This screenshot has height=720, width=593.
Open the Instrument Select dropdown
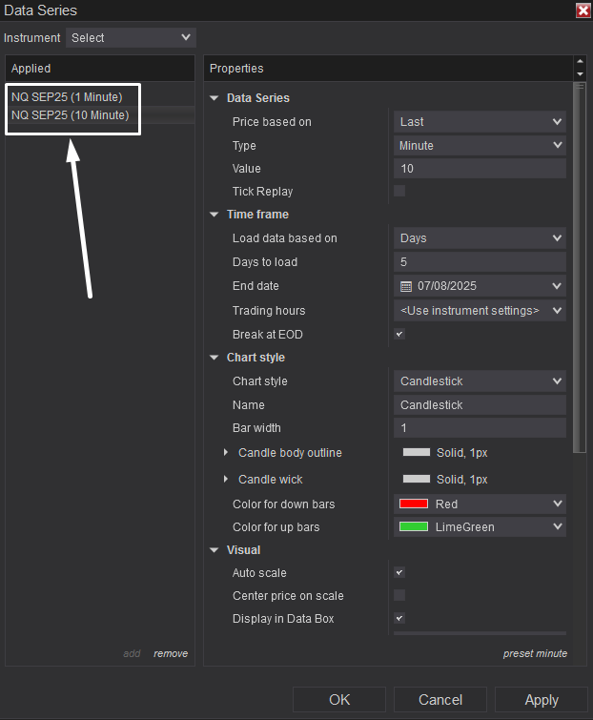(x=131, y=37)
